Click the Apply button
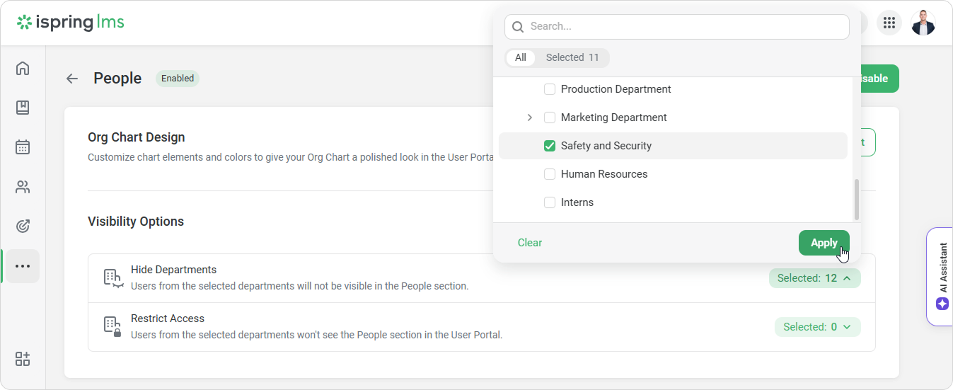Screen dimensions: 953x390 (x=824, y=243)
